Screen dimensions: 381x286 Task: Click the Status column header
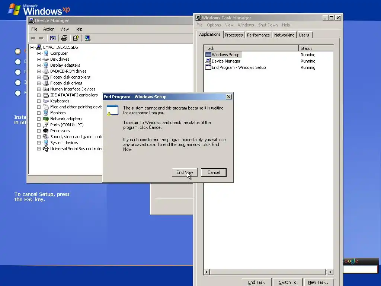316,48
